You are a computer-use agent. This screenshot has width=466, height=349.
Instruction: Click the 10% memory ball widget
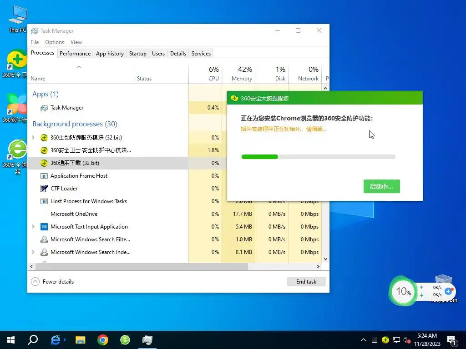pos(403,291)
